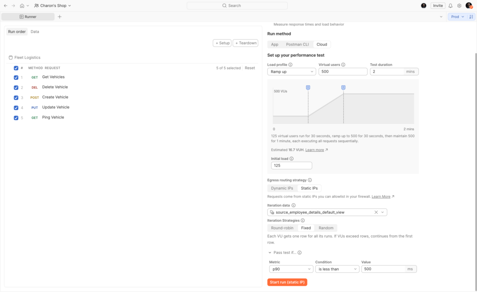
Task: Collapse the Pass test if section
Action: 270,252
